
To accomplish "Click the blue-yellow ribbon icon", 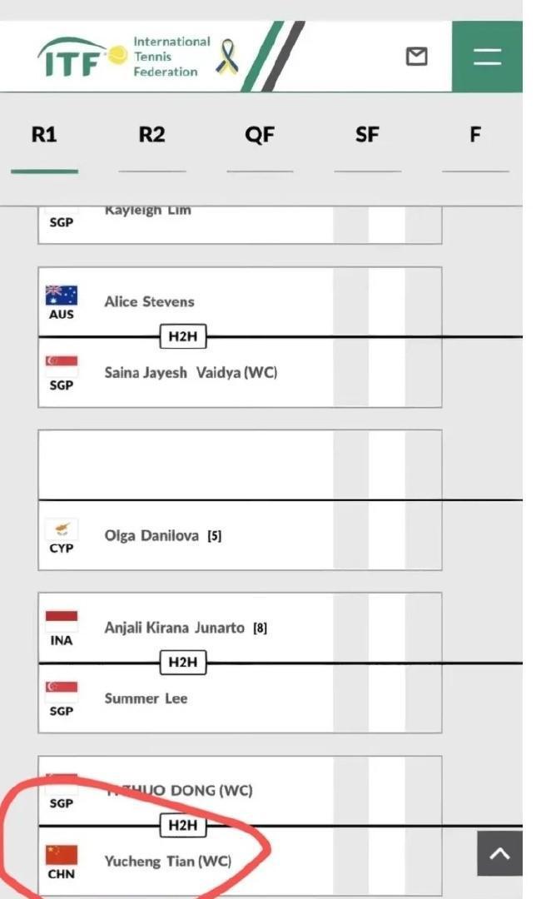I will tap(226, 57).
